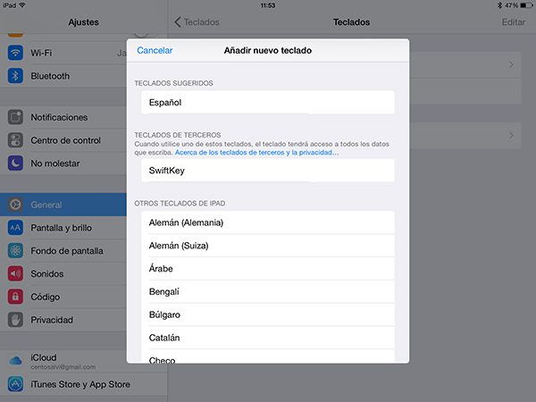This screenshot has width=536, height=402.
Task: Select the SwiftKey third-party keyboard
Action: tap(268, 171)
